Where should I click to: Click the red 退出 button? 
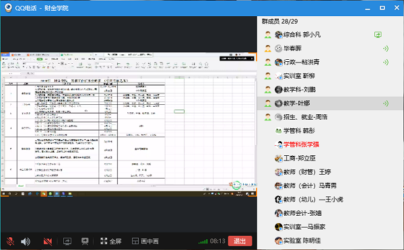240,241
